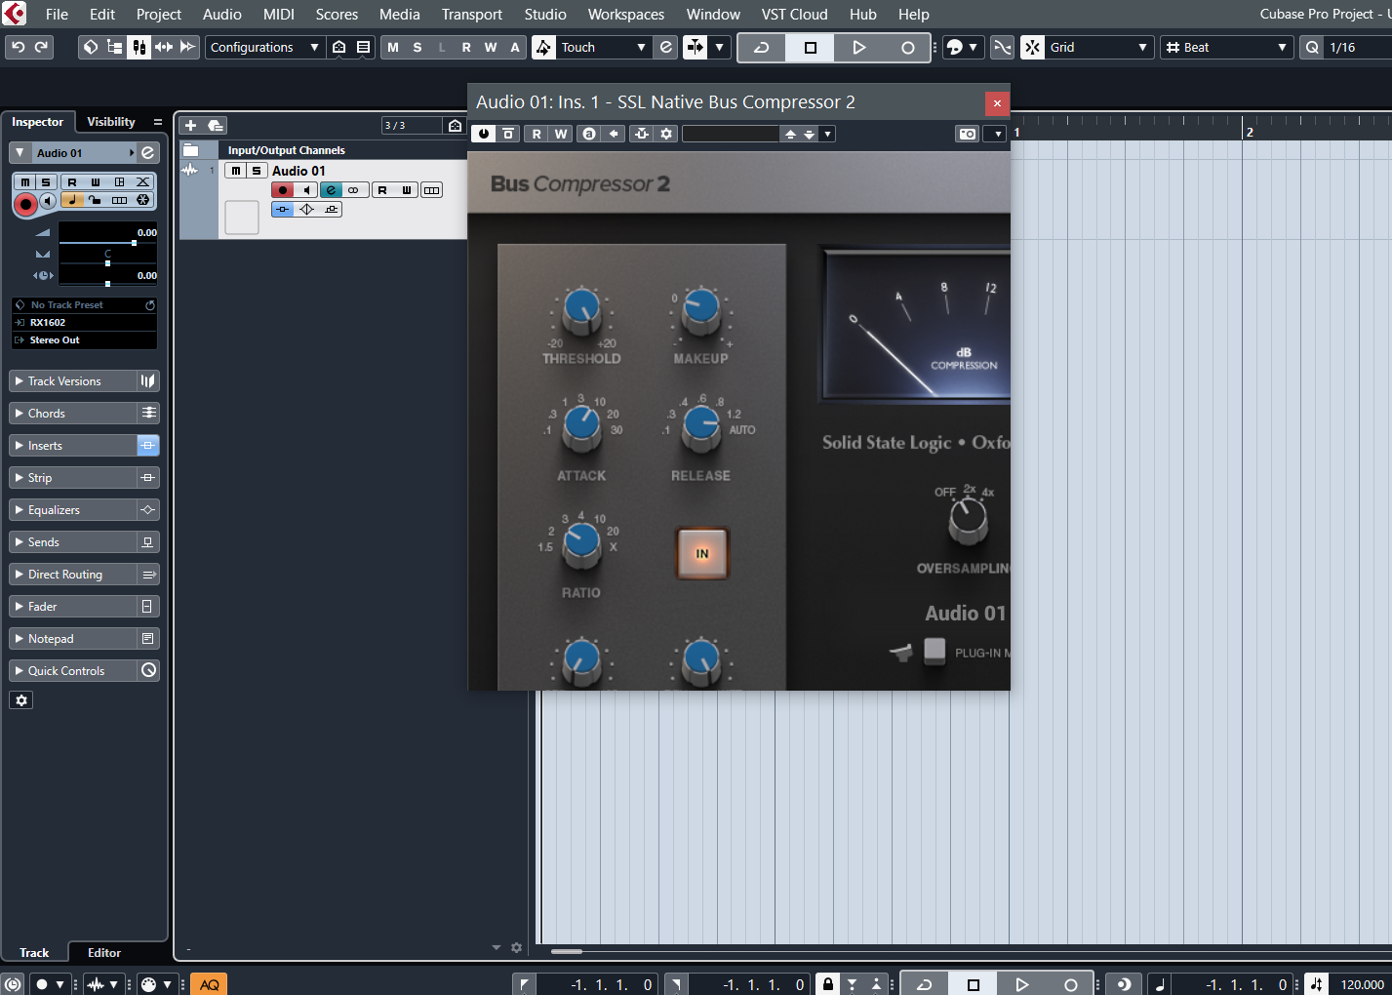This screenshot has height=995, width=1392.
Task: Expand the Sends section in Inspector
Action: 73,542
